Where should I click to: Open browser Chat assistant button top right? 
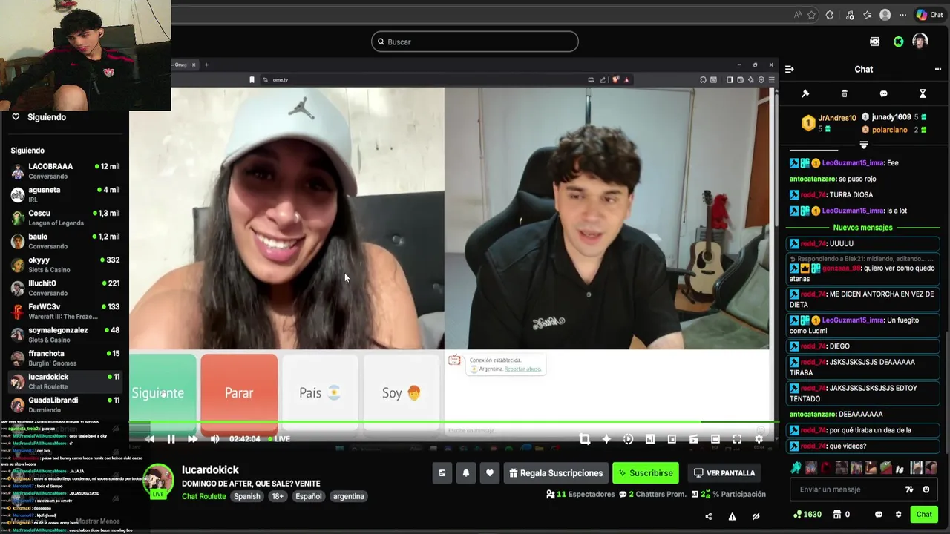930,15
